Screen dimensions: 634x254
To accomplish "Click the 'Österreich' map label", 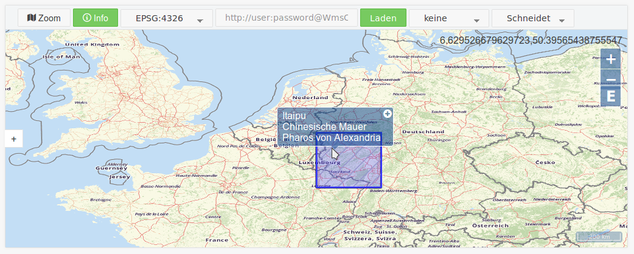I will click(490, 225).
